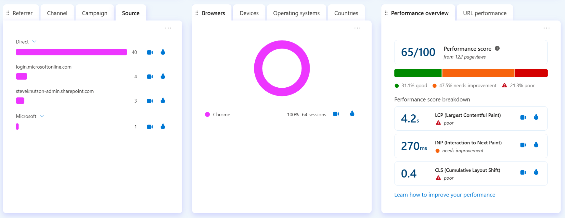View recordings for INP metric

point(523,145)
